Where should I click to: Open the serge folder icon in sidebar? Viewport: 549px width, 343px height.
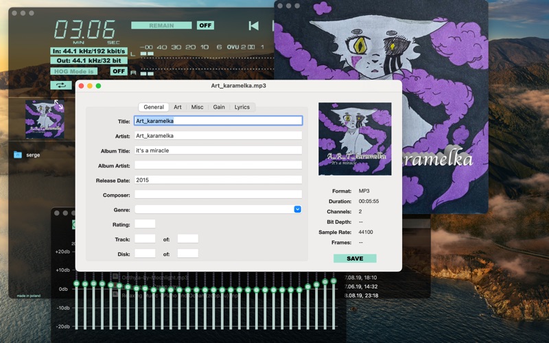[18, 155]
